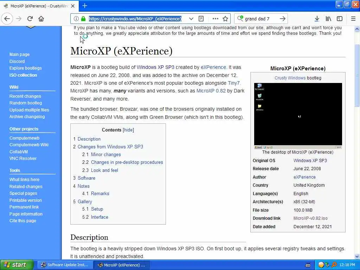Screen dimensions: 360x270
Task: Click the forward navigation arrow
Action: (x=19, y=19)
